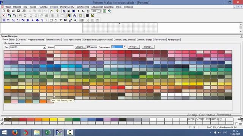Select the fill bucket tool
This screenshot has width=243, height=136.
point(66,20)
